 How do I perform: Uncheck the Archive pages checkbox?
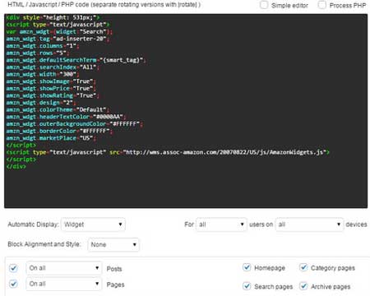coord(303,286)
